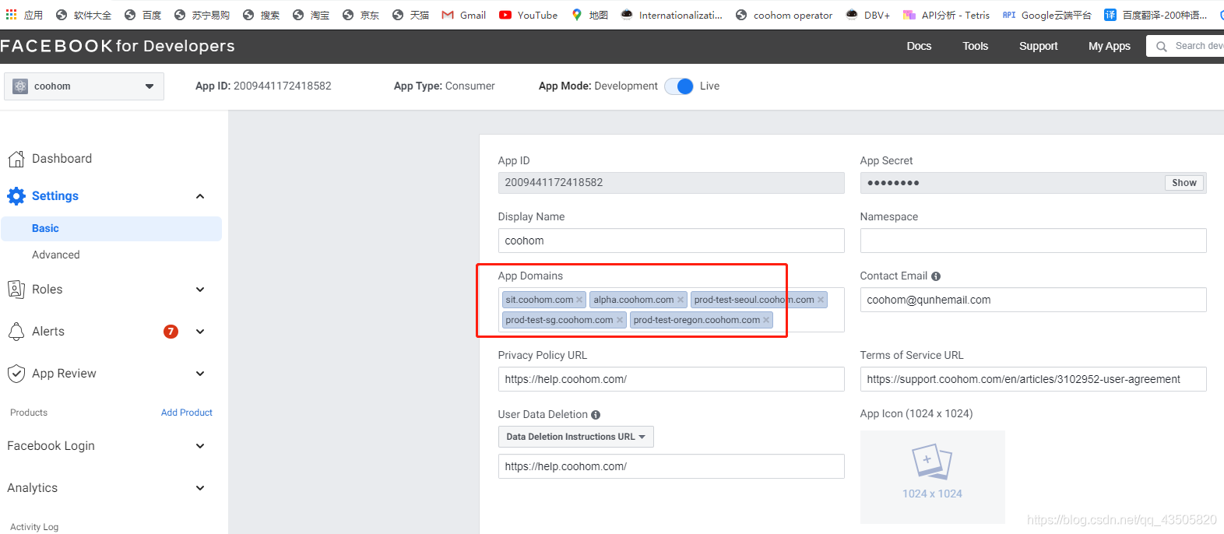1224x534 pixels.
Task: Open the 天猫 bookmark
Action: [410, 15]
